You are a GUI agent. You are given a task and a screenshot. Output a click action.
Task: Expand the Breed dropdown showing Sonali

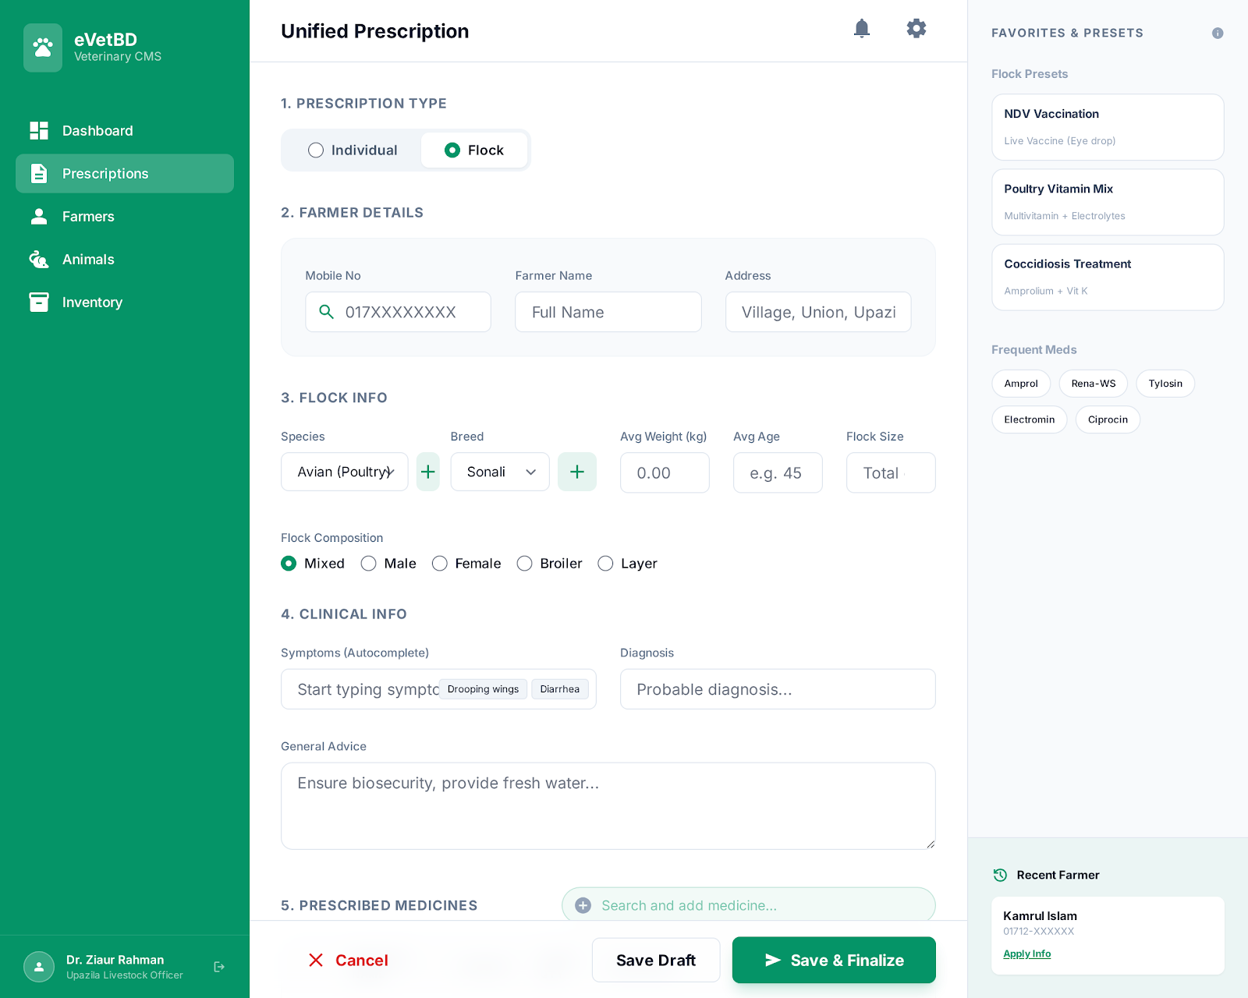(x=499, y=472)
